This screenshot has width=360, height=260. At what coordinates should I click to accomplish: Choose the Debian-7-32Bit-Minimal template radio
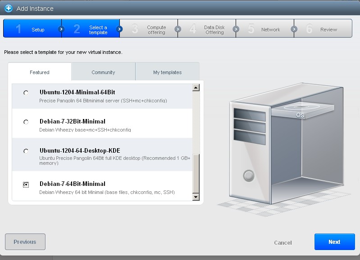(26, 122)
